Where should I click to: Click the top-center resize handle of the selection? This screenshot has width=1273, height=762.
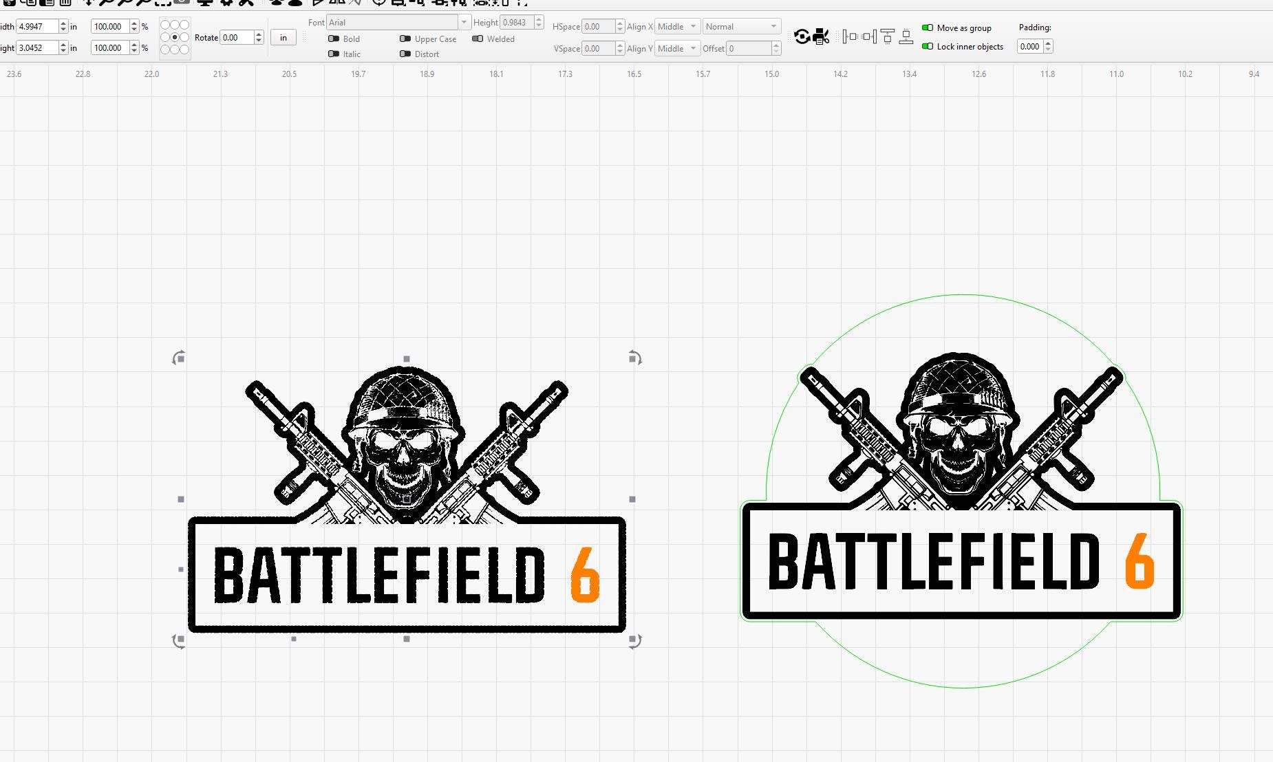tap(407, 359)
